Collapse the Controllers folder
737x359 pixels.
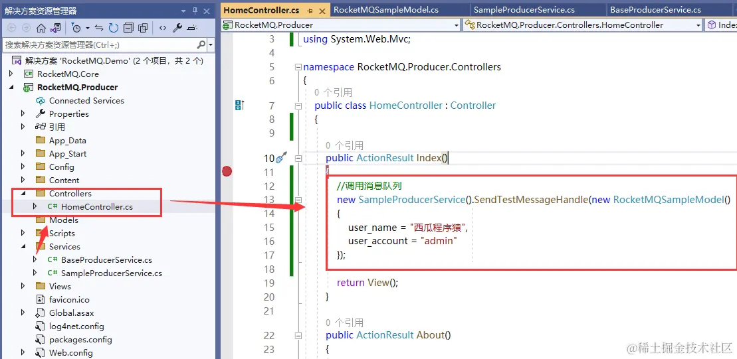[23, 193]
